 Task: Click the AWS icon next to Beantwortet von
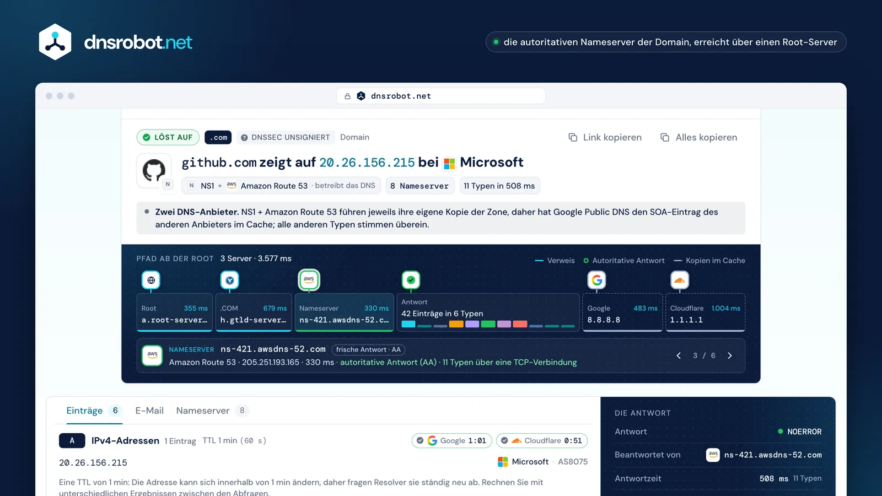713,455
